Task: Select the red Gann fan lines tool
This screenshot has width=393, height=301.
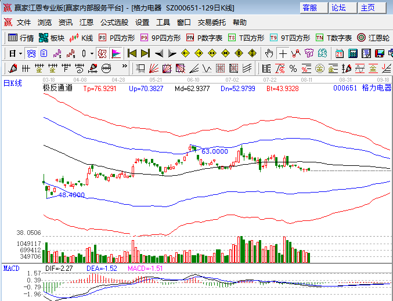Action: tap(154, 68)
